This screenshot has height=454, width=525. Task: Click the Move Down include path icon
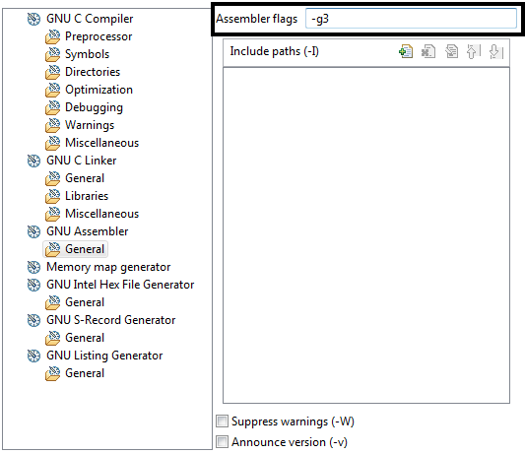click(496, 51)
